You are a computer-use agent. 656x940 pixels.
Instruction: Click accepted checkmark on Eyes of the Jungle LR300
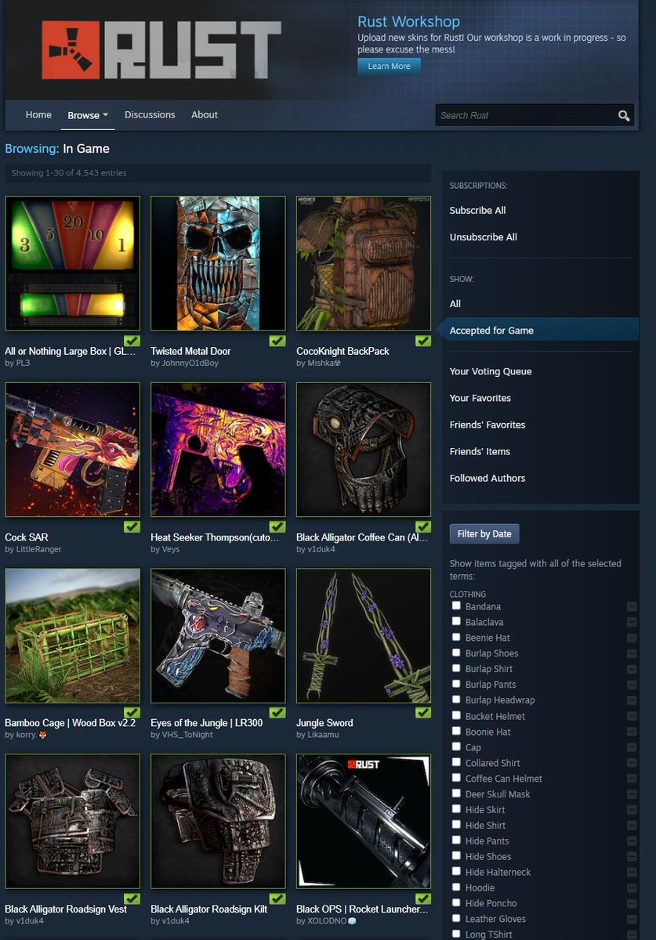coord(277,713)
